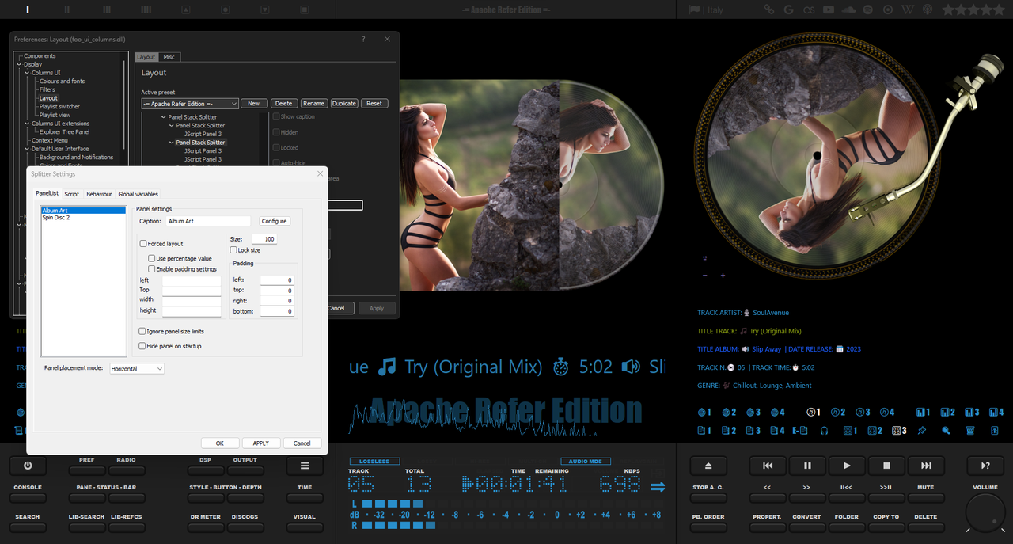Image resolution: width=1013 pixels, height=544 pixels.
Task: Open the Active preset dropdown
Action: click(x=190, y=104)
